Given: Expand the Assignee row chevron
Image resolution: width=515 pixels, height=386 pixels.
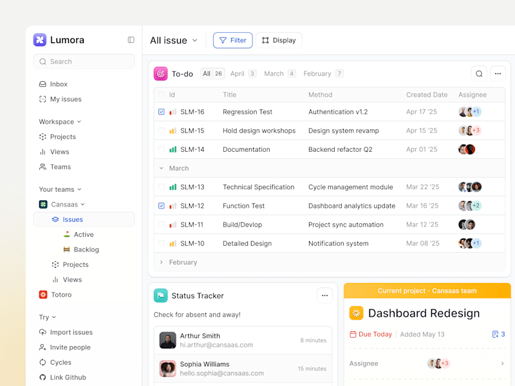Looking at the screenshot, I should (503, 363).
